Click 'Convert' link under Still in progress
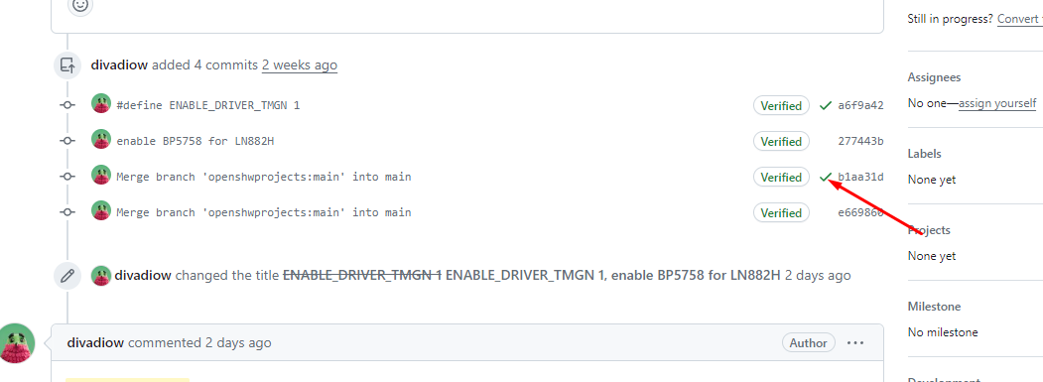1043x382 pixels. pyautogui.click(x=1019, y=19)
